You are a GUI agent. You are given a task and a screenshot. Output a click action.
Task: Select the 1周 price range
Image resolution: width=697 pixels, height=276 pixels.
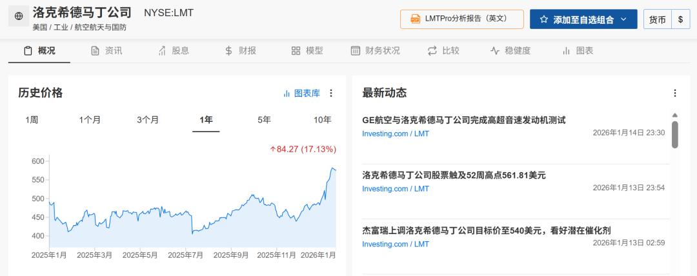coord(32,119)
